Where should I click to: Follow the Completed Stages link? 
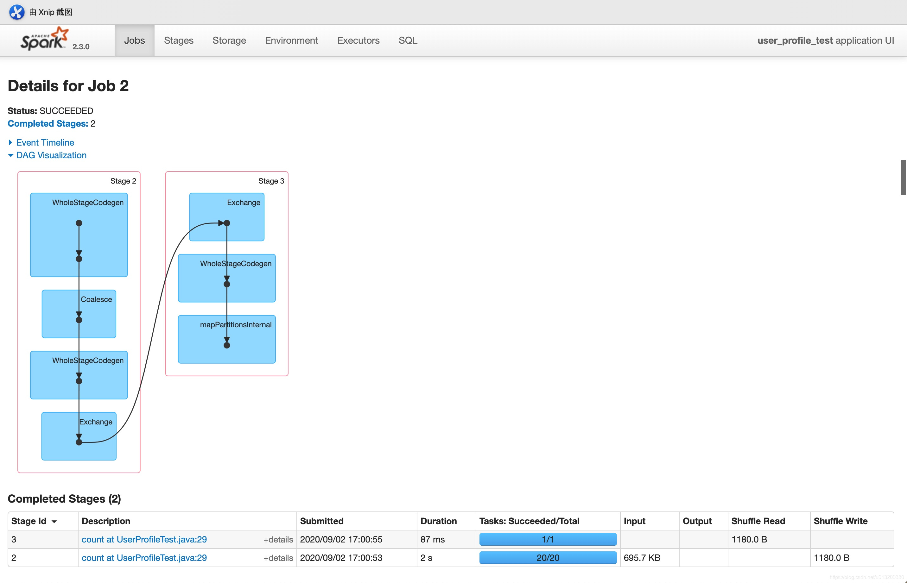click(x=48, y=124)
